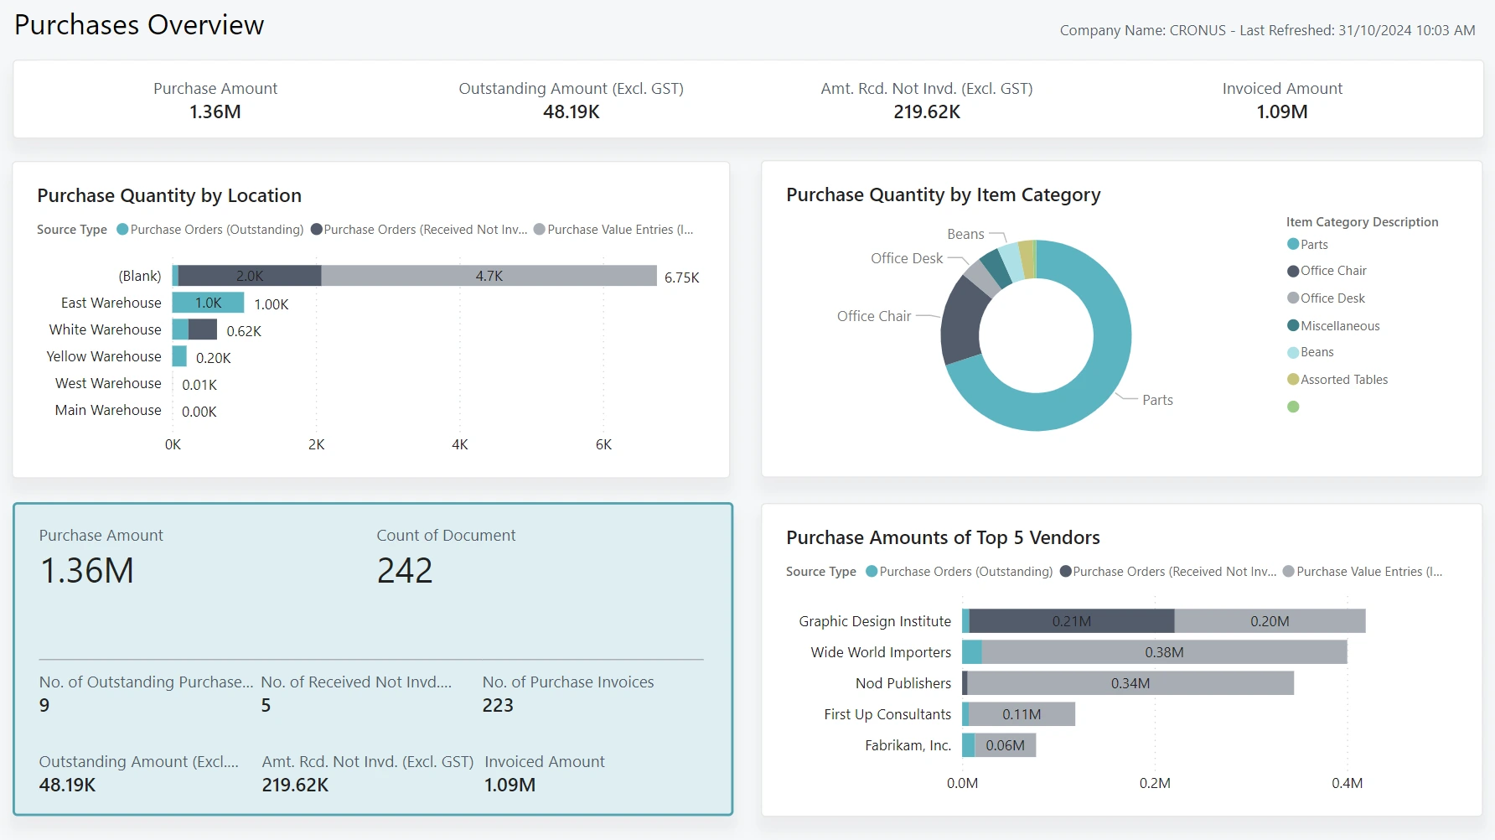Select the Beans legend entry
This screenshot has width=1495, height=840.
pos(1317,352)
